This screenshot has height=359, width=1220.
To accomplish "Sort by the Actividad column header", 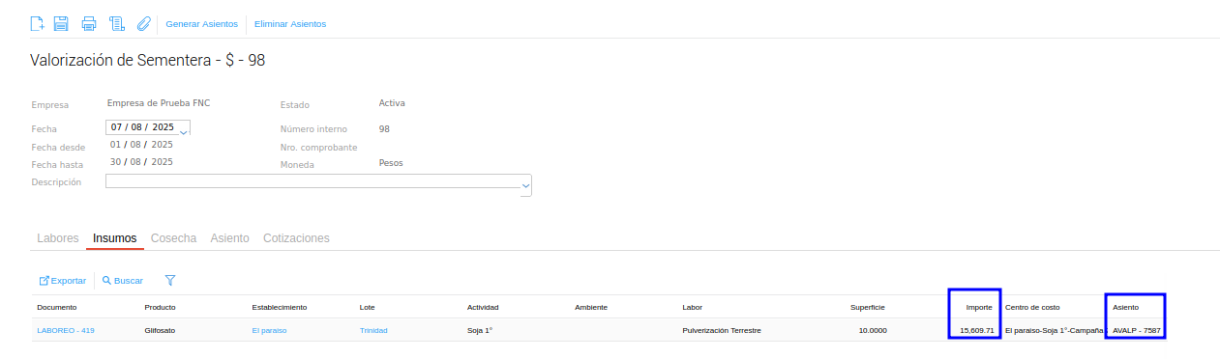I will (x=483, y=308).
